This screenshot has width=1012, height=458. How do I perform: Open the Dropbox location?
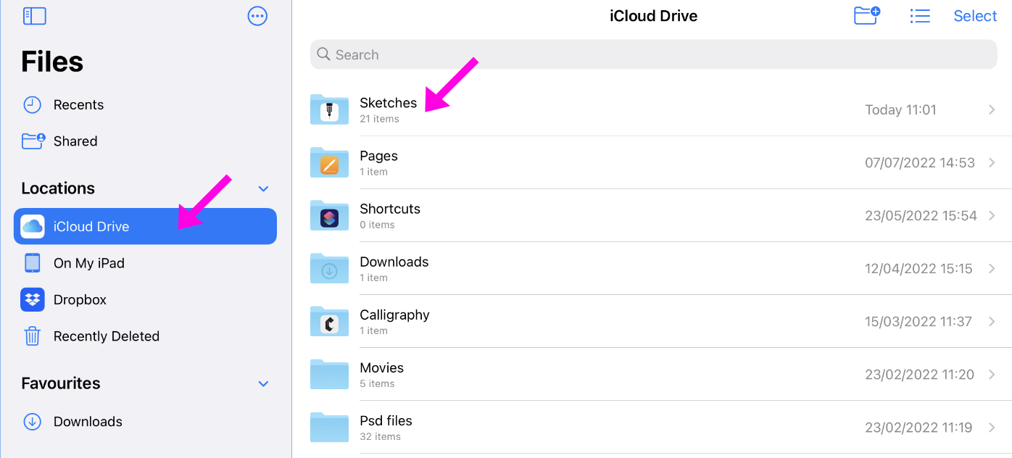[145, 299]
